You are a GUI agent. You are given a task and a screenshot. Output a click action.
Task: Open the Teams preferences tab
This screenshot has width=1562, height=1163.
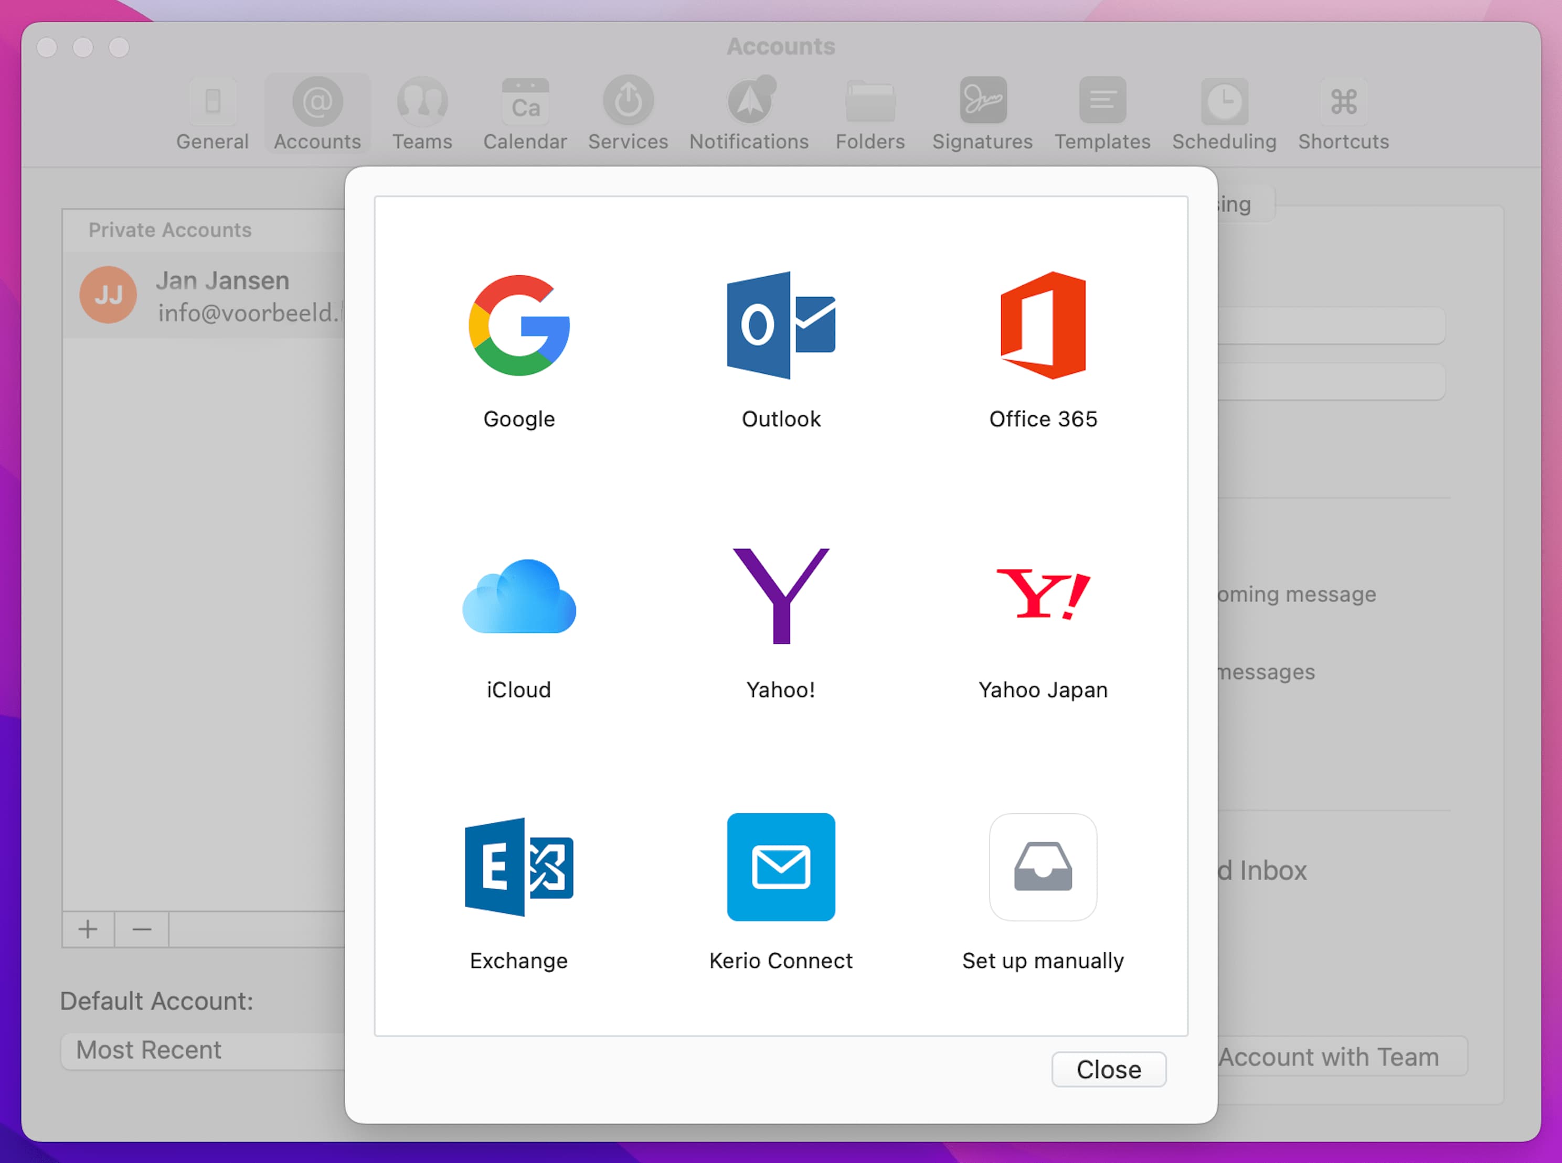pyautogui.click(x=422, y=114)
